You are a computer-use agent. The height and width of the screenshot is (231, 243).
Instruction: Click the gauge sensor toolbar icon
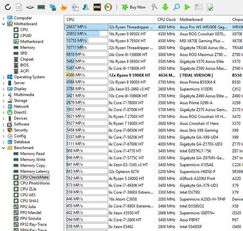[108, 7]
